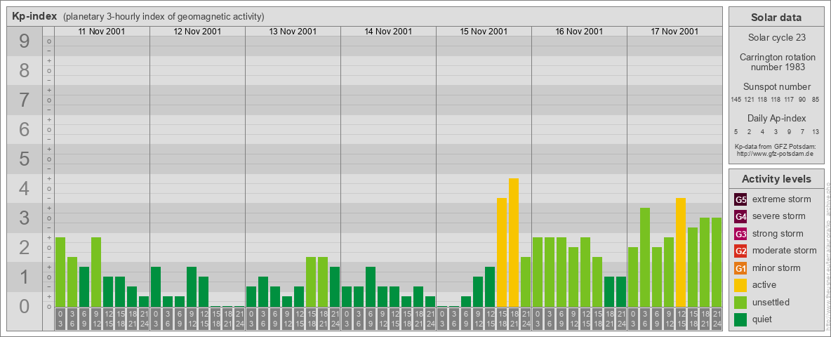The height and width of the screenshot is (337, 831).
Task: Select the dark green 'quiet' legend swatch
Action: click(x=740, y=319)
